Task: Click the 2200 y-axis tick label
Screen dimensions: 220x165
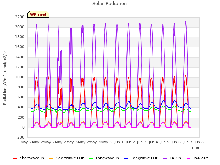Action: 20,17
